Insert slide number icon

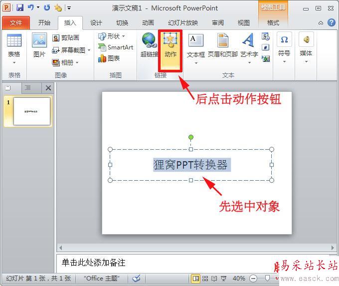266,47
